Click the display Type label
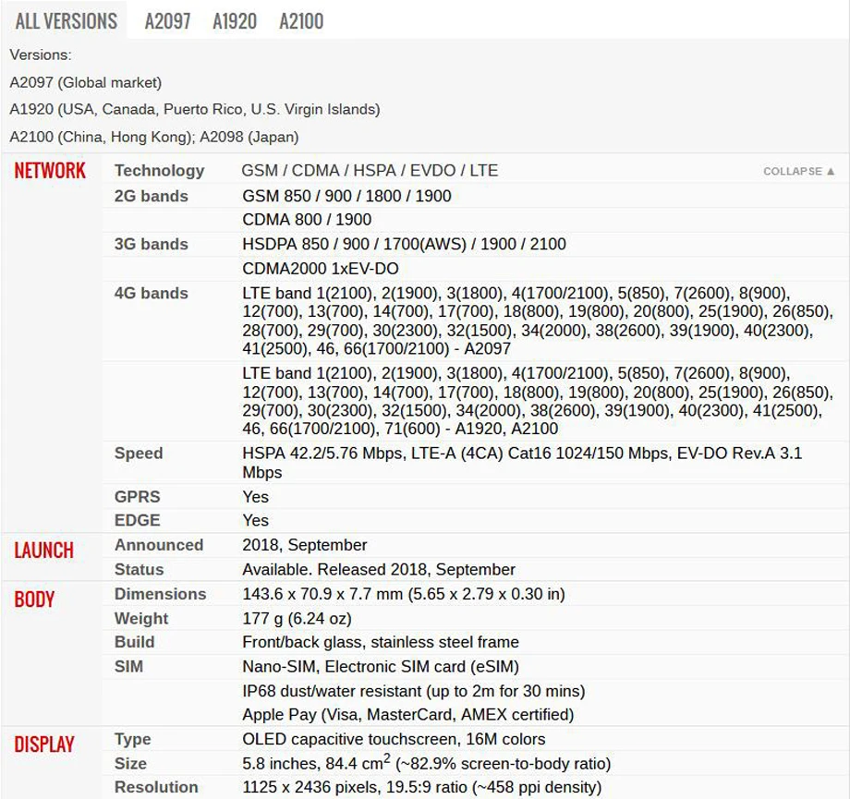The height and width of the screenshot is (799, 850). [133, 739]
